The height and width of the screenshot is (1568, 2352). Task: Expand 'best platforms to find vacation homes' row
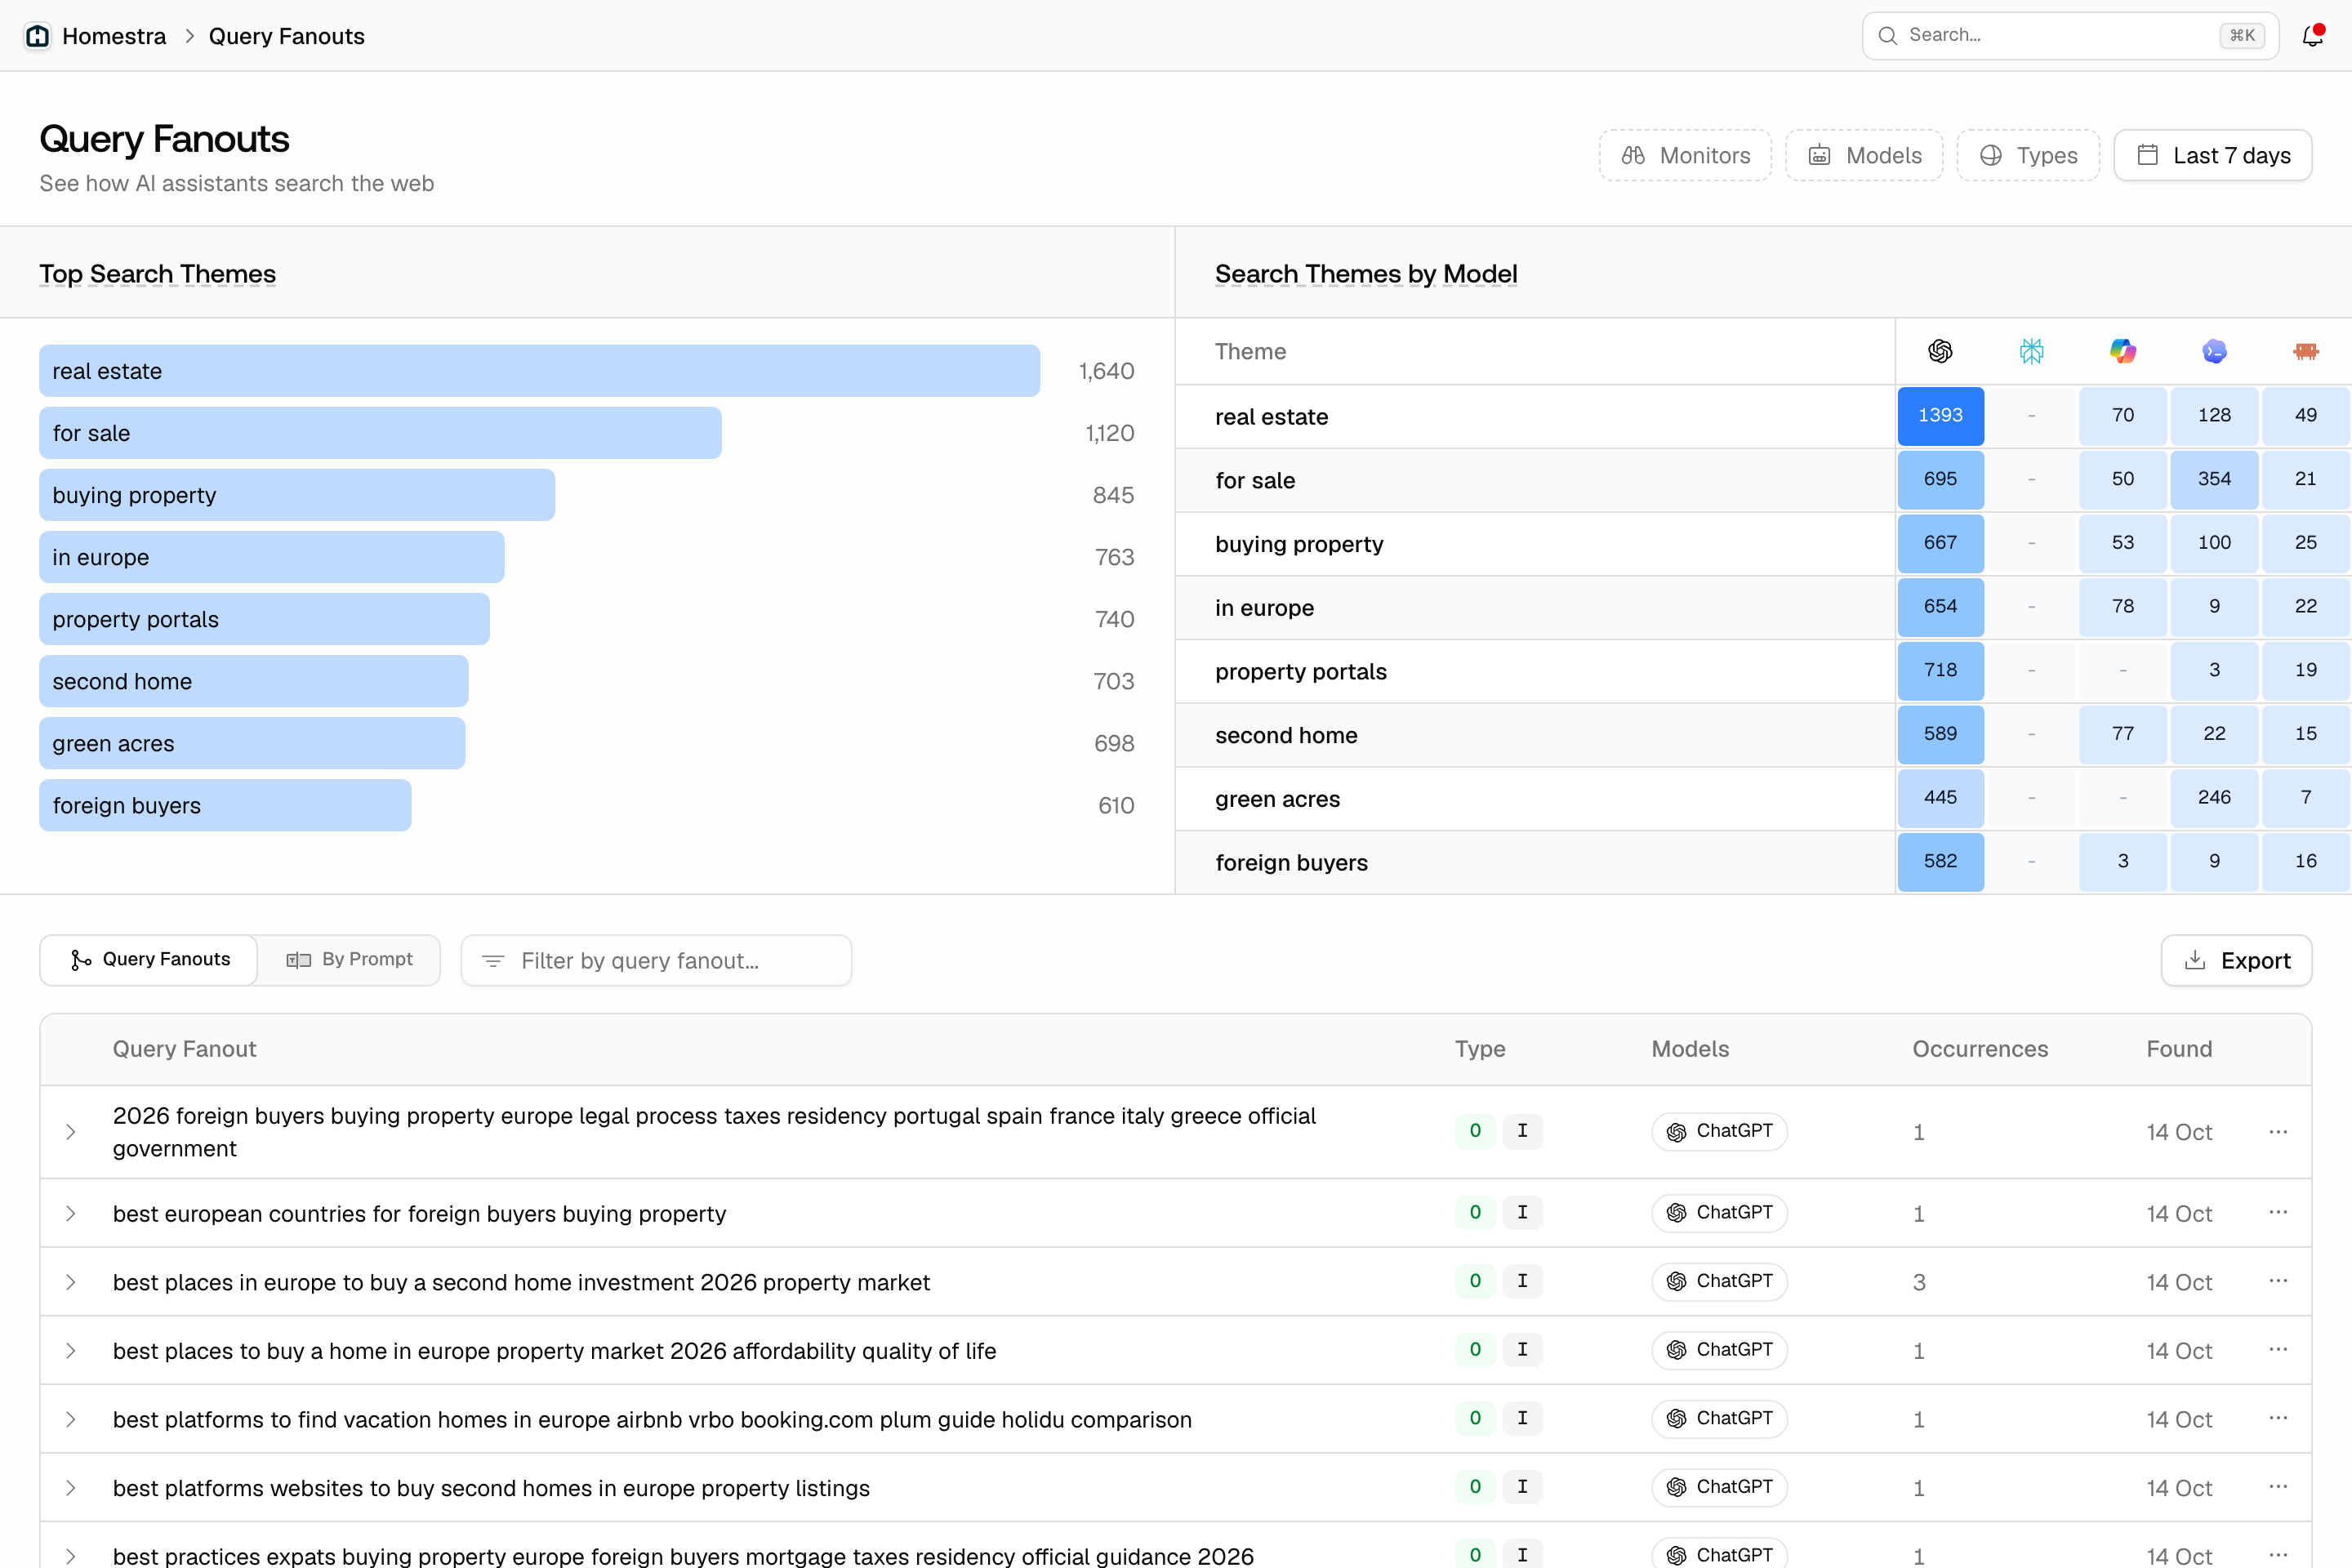[71, 1419]
